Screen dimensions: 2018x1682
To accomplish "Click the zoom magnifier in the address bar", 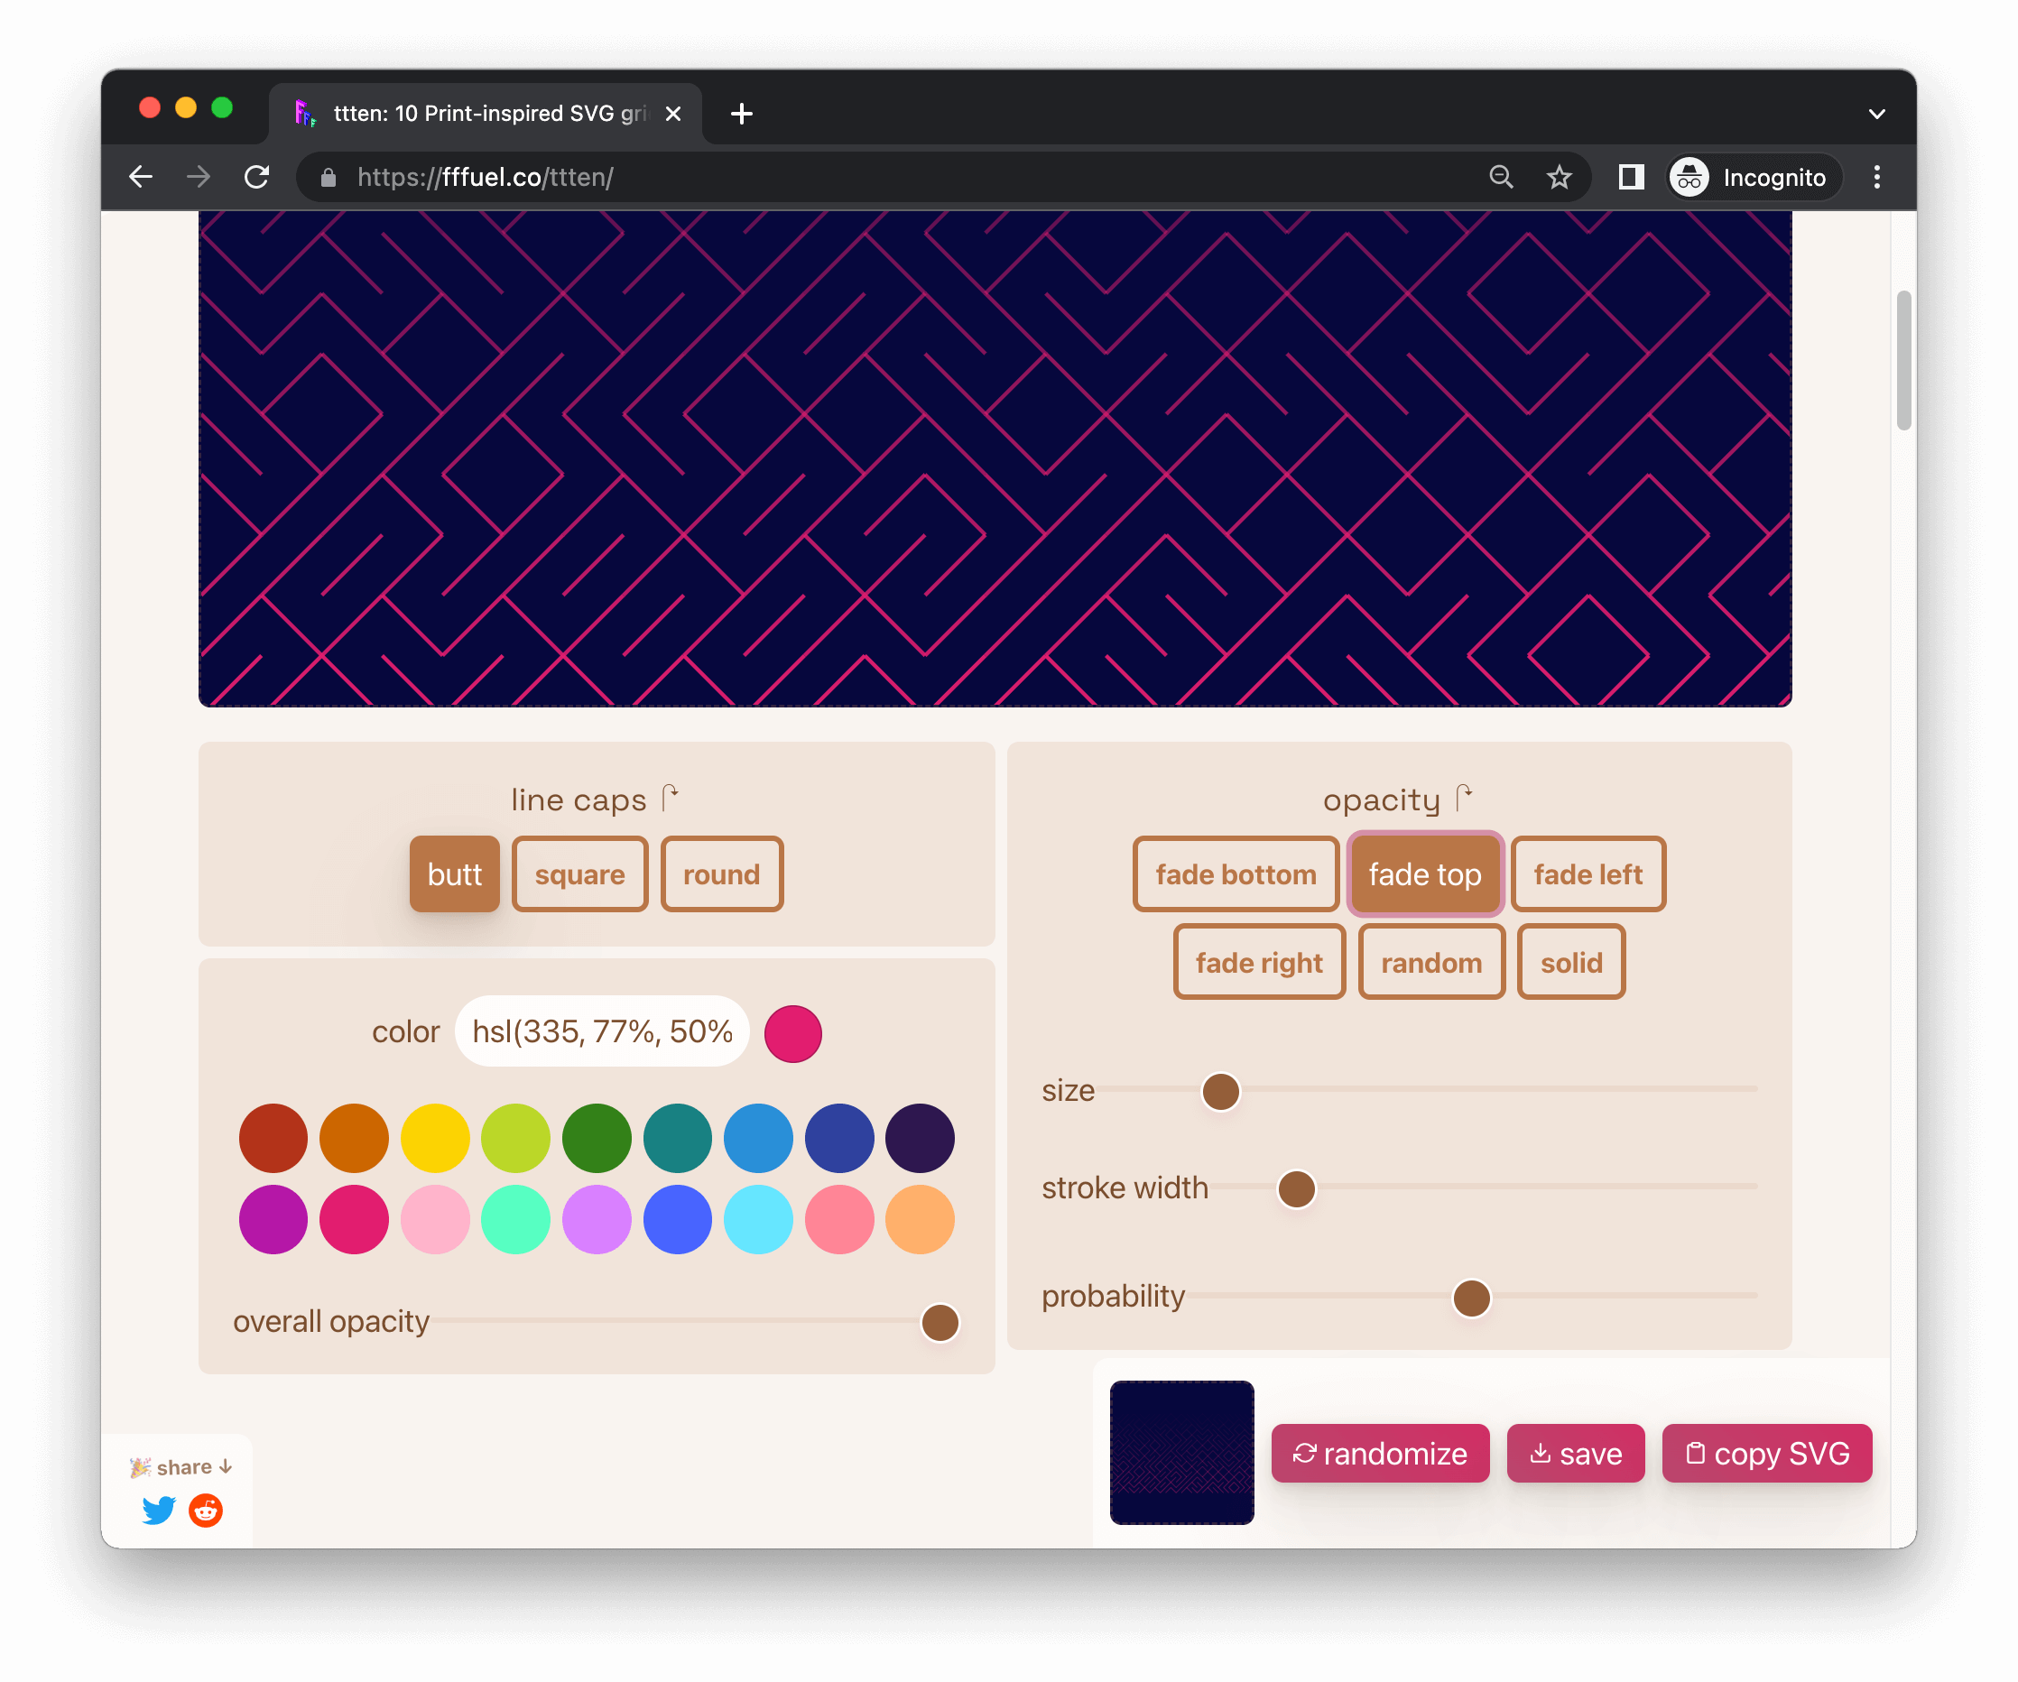I will (1500, 177).
